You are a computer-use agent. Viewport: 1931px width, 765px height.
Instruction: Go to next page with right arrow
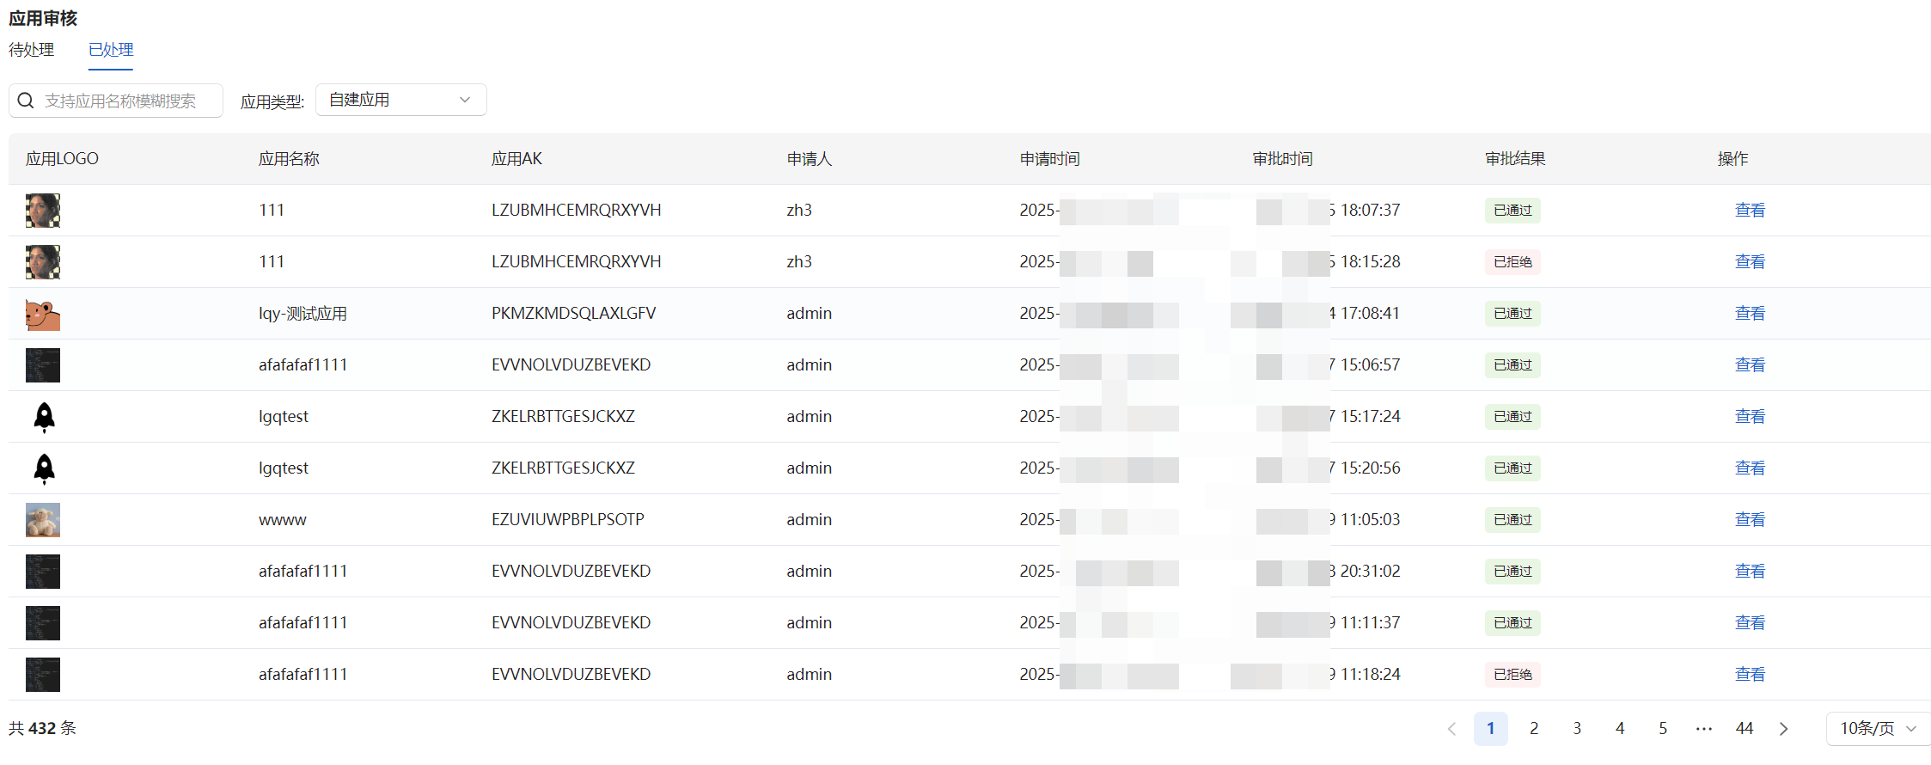(x=1783, y=729)
